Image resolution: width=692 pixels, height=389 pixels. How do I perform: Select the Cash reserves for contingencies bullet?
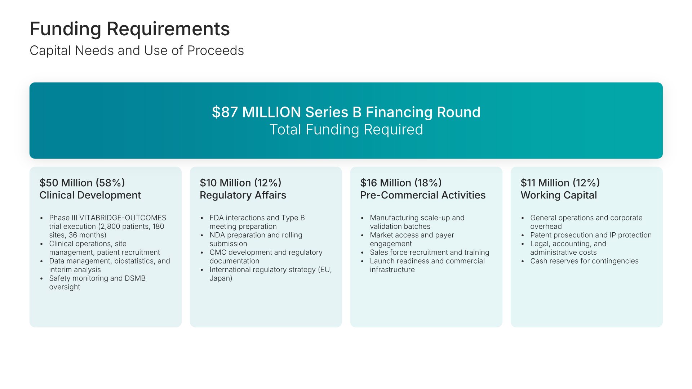(584, 261)
